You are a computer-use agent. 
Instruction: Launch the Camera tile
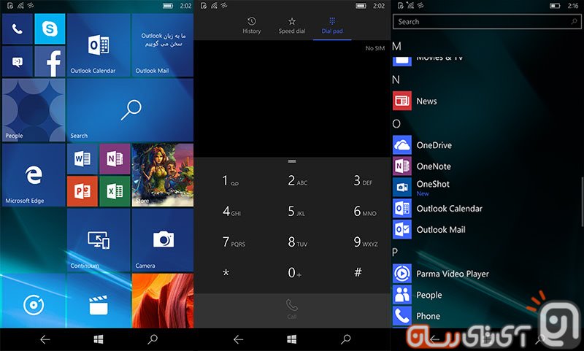coord(163,240)
